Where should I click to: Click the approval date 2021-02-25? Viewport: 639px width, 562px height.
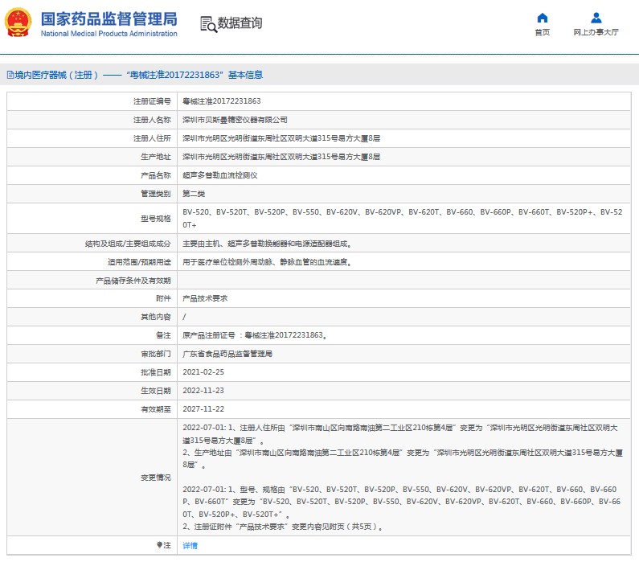click(x=203, y=372)
